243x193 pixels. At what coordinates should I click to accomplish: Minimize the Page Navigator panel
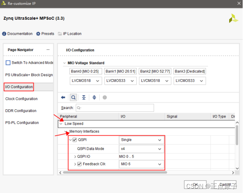pos(48,50)
